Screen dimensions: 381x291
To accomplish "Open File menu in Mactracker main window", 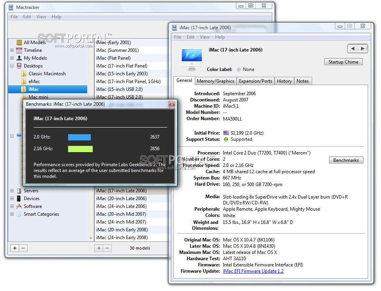I will coord(14,17).
